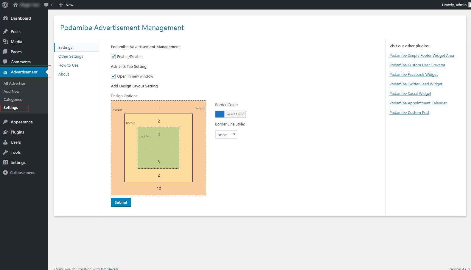Open Podamibe Custom User Gravatar link
Image resolution: width=471 pixels, height=270 pixels.
(x=417, y=65)
